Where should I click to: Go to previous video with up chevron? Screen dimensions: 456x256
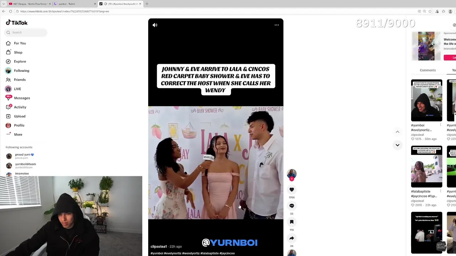pos(398,132)
